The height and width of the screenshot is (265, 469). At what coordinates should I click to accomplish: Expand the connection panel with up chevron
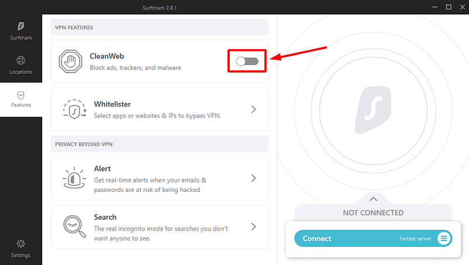click(x=373, y=199)
